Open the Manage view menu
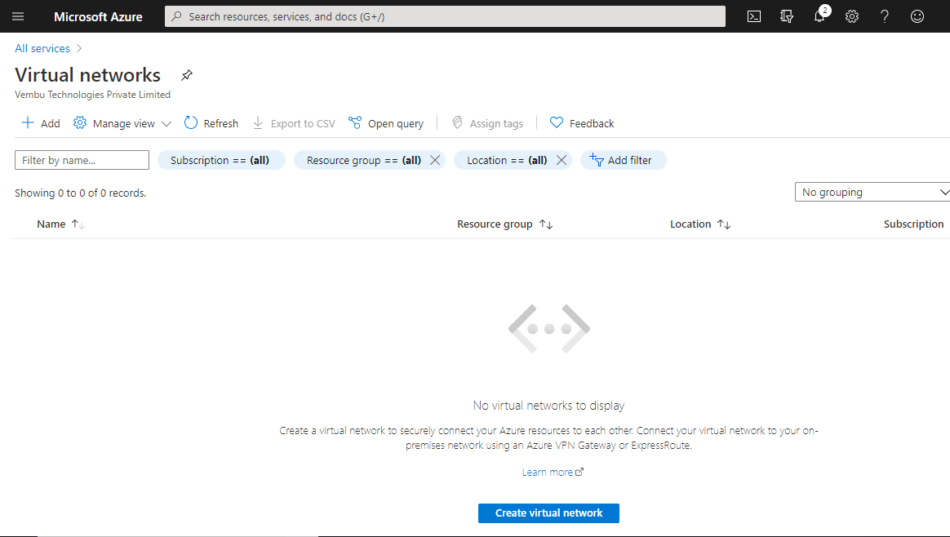Image resolution: width=950 pixels, height=537 pixels. pyautogui.click(x=122, y=123)
